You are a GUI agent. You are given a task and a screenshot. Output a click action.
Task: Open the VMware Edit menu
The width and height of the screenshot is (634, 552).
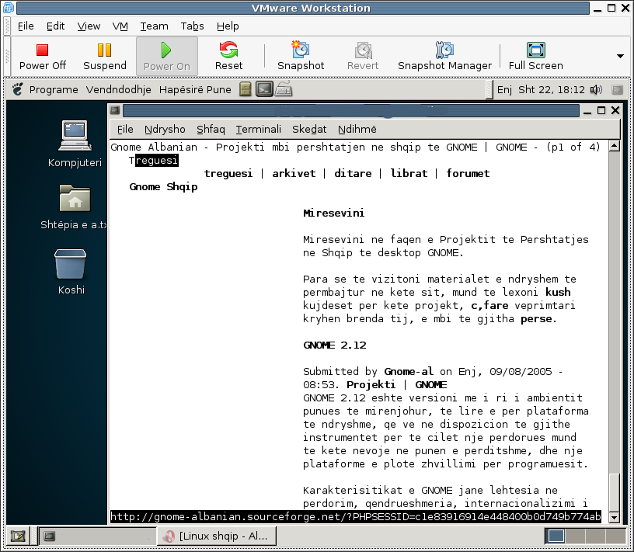(55, 26)
